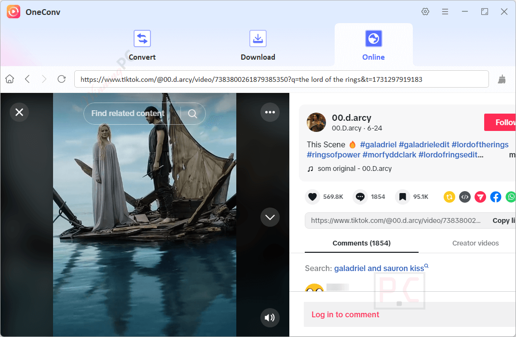Search galadriel and sauron kiss
The height and width of the screenshot is (337, 516).
[x=379, y=268]
